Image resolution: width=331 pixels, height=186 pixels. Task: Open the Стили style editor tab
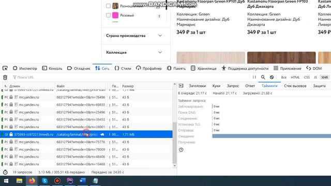coord(123,68)
